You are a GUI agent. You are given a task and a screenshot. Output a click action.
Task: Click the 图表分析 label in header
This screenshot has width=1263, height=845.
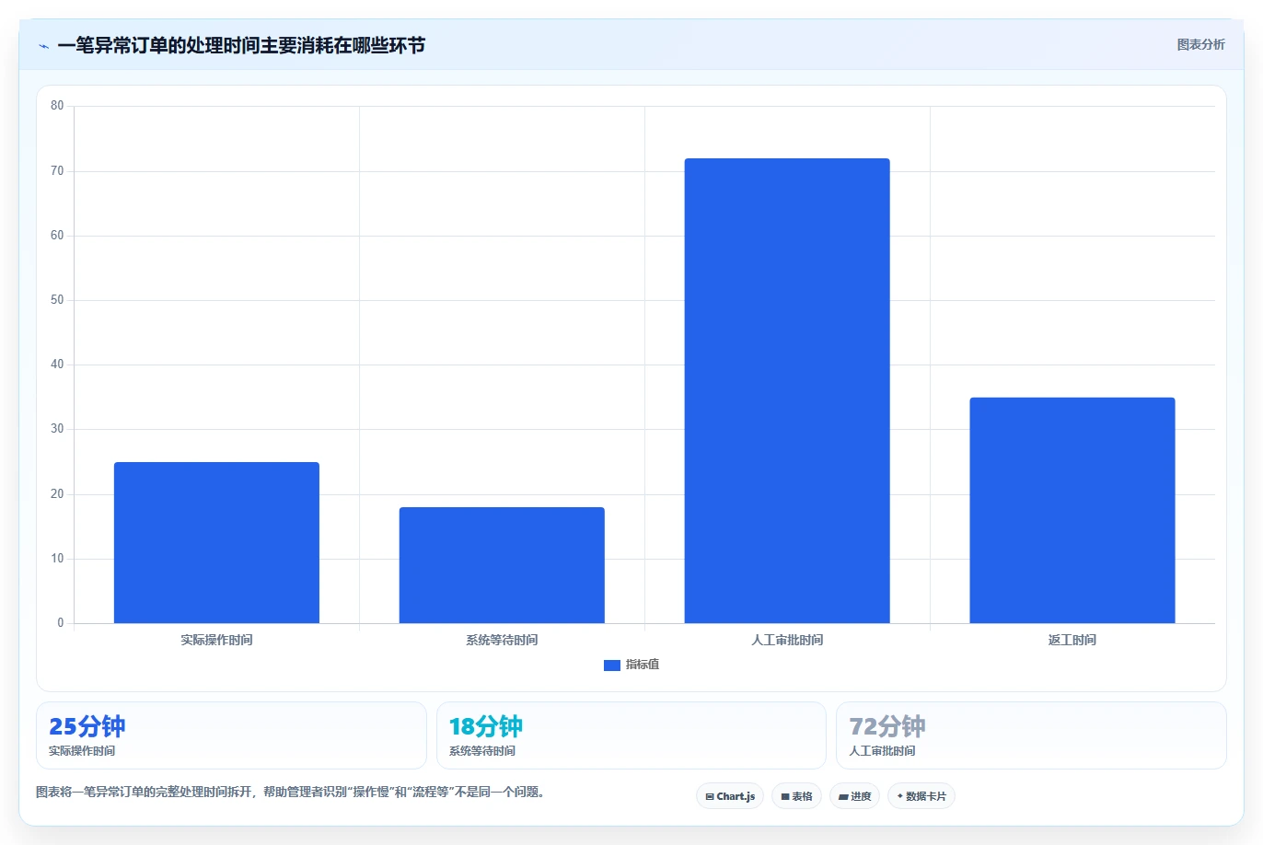coord(1200,44)
